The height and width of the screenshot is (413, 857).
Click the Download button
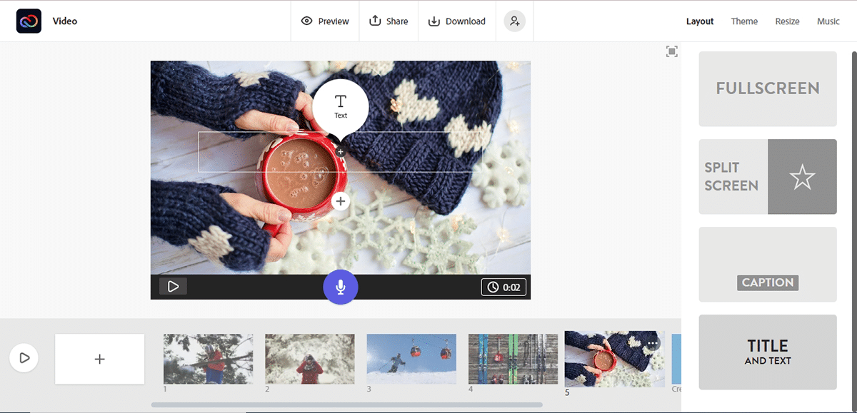456,21
